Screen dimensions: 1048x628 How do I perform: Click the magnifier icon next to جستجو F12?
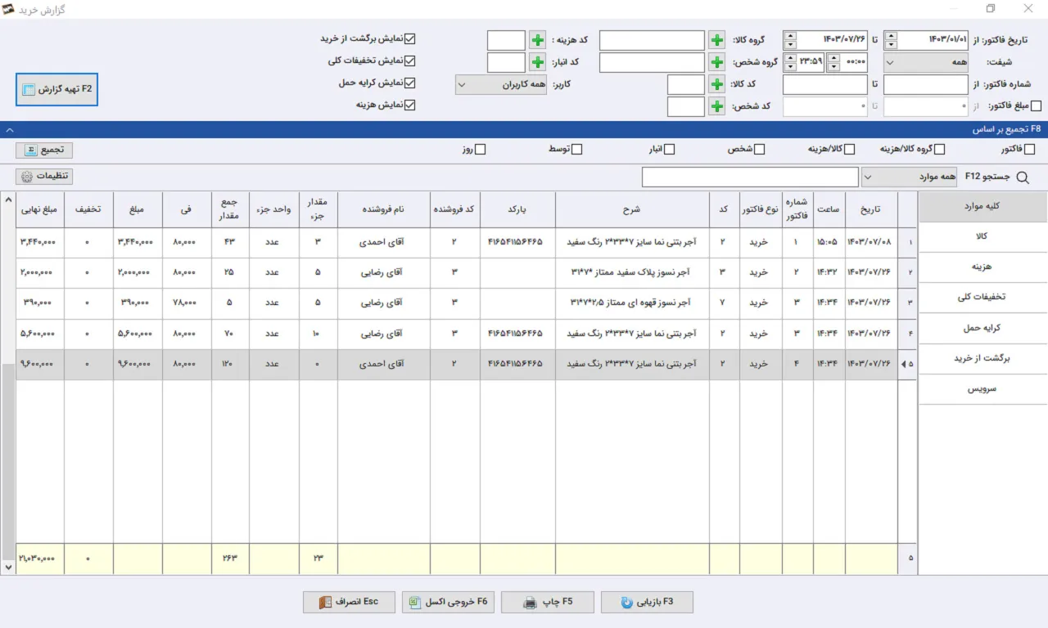pyautogui.click(x=1021, y=177)
